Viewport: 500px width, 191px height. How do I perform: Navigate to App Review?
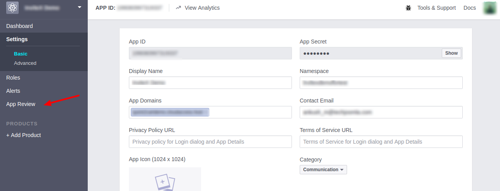[x=21, y=104]
